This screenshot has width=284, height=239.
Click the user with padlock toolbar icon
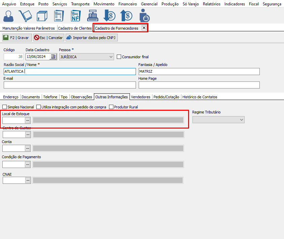(x=144, y=16)
